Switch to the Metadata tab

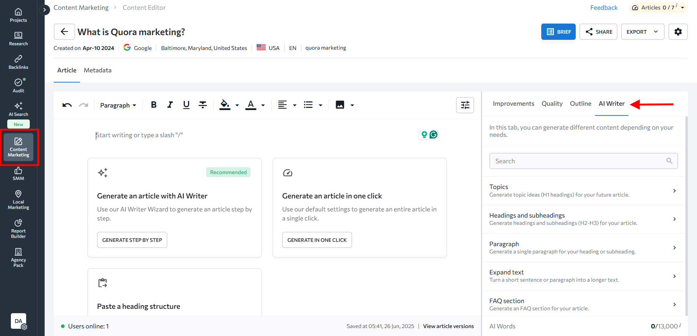point(98,70)
